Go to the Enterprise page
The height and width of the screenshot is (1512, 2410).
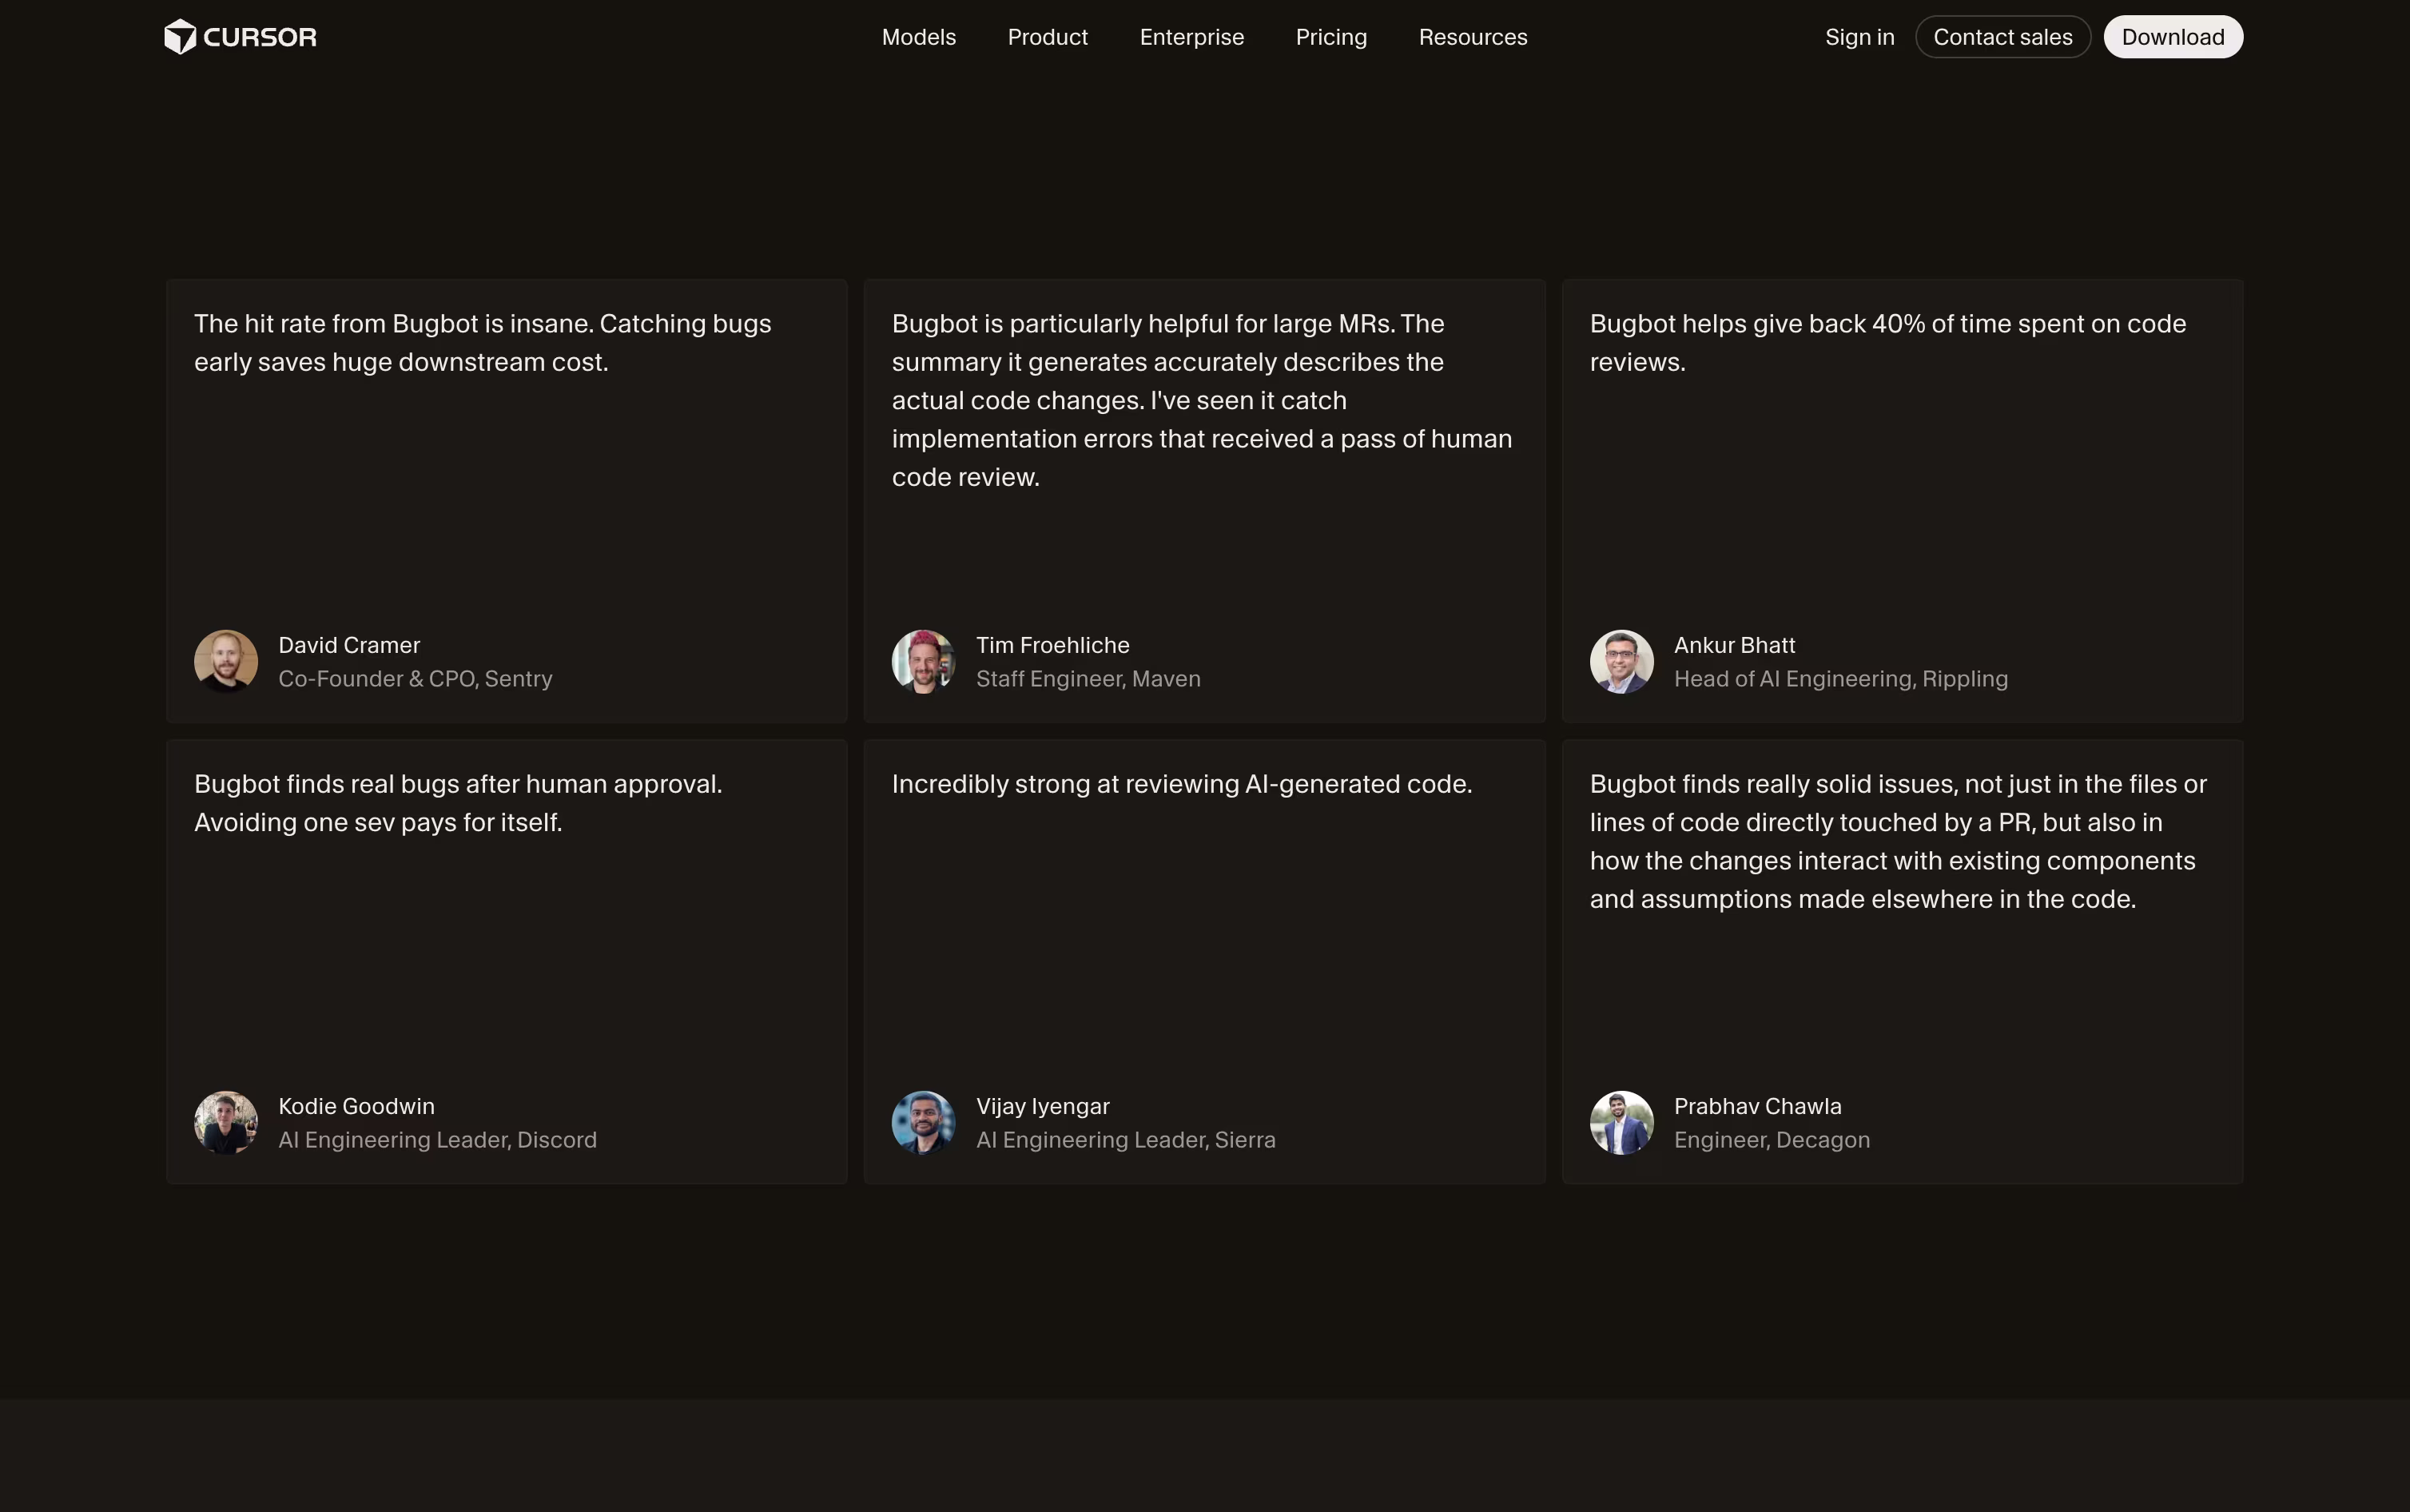(x=1191, y=37)
